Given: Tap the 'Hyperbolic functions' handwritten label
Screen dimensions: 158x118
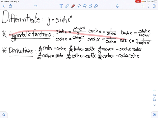Looking at the screenshot, I should [x=30, y=35].
